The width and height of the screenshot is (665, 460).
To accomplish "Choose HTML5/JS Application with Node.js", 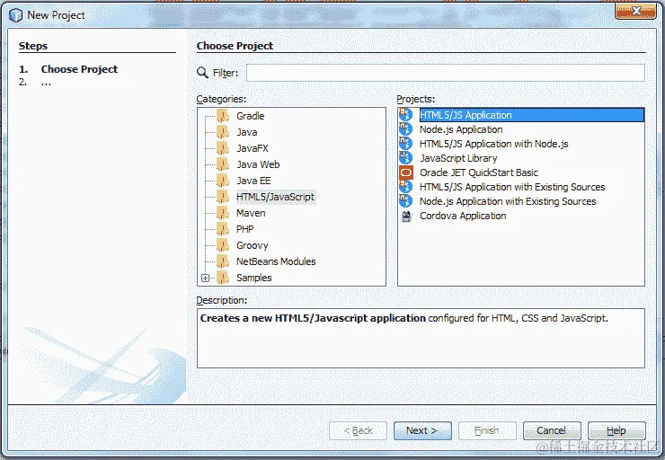I will click(x=493, y=144).
